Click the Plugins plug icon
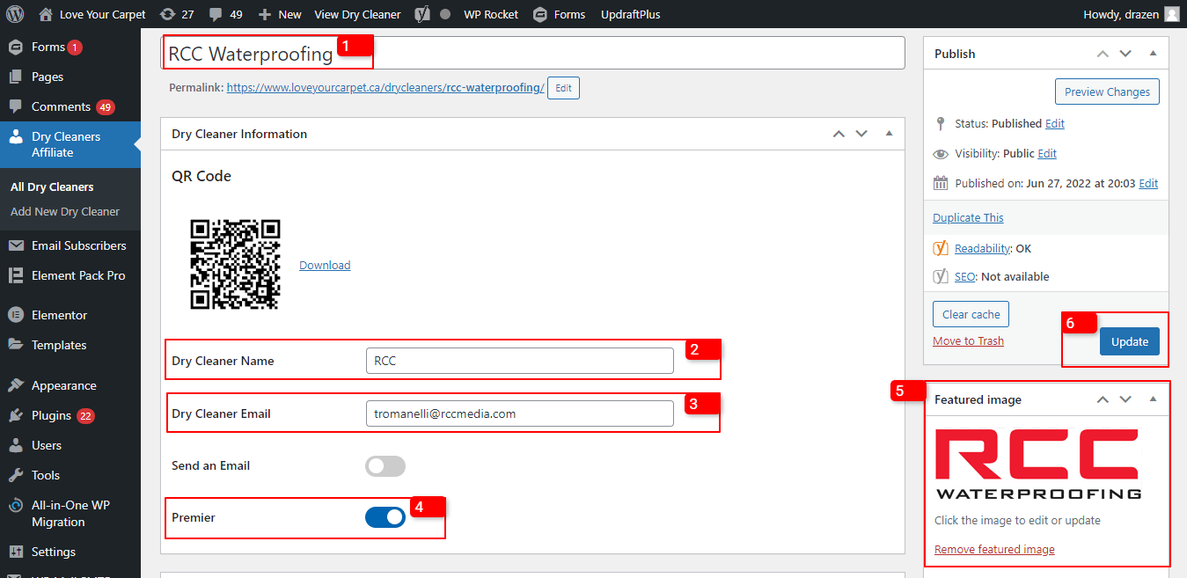The image size is (1187, 578). pos(16,415)
